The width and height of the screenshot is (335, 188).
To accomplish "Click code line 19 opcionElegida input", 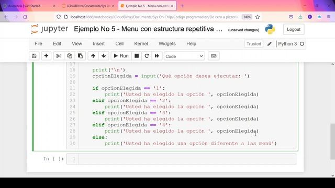I will pos(171,76).
